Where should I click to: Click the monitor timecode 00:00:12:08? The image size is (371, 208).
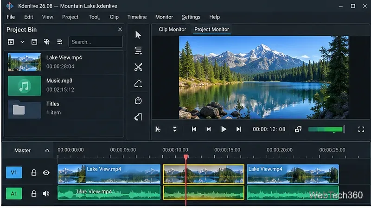coord(269,129)
